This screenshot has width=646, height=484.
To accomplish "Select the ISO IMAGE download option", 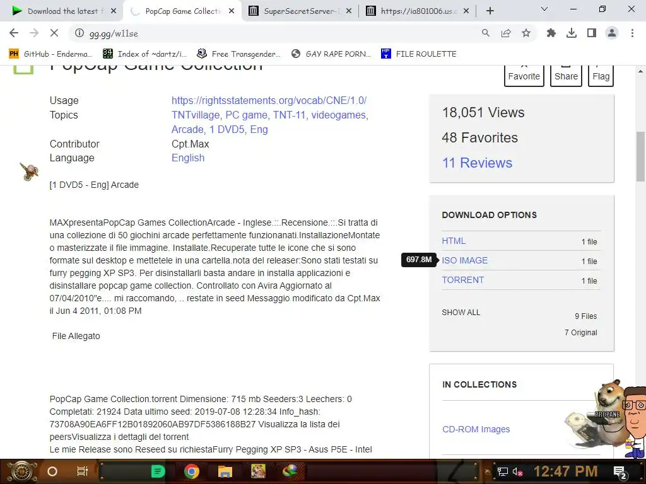I will 465,260.
